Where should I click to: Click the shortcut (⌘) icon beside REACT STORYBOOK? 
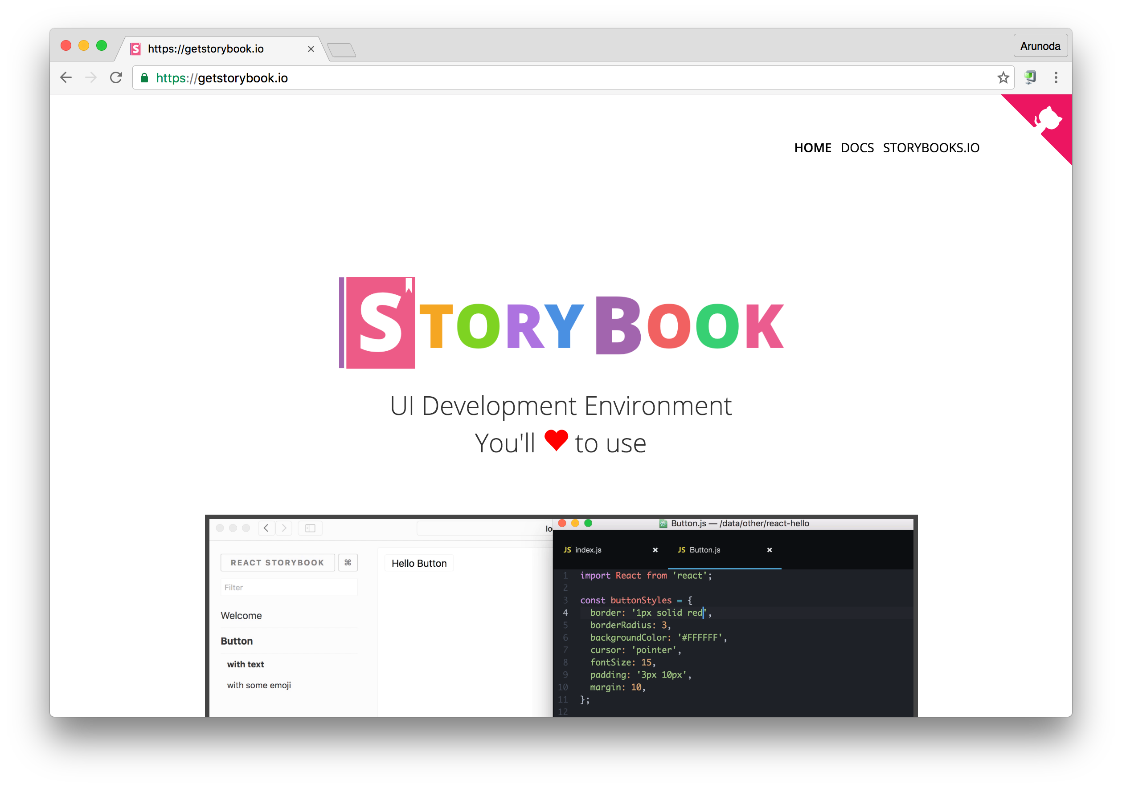click(348, 562)
